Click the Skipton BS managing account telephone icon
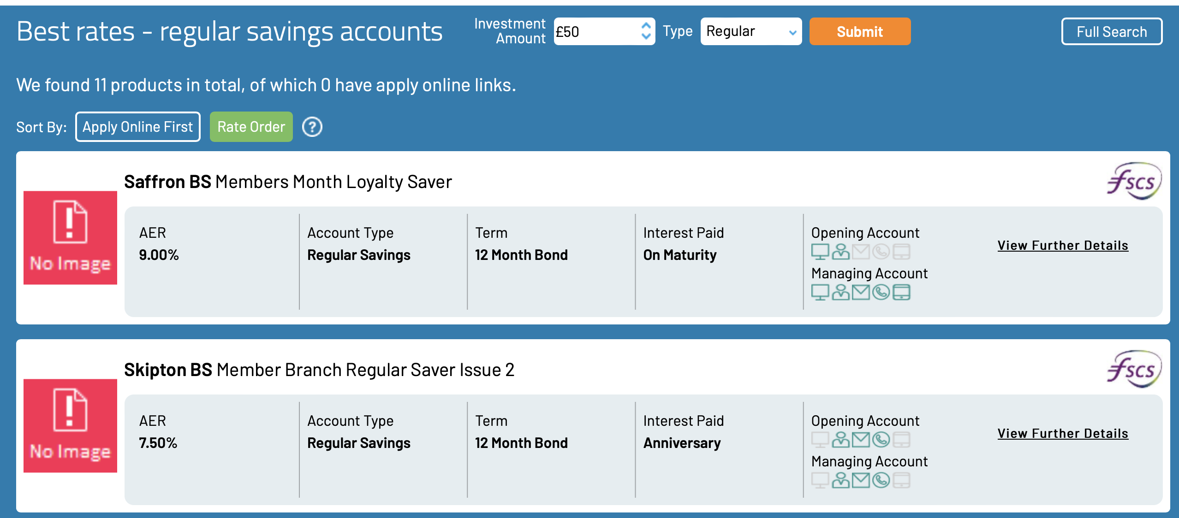1179x518 pixels. (881, 480)
